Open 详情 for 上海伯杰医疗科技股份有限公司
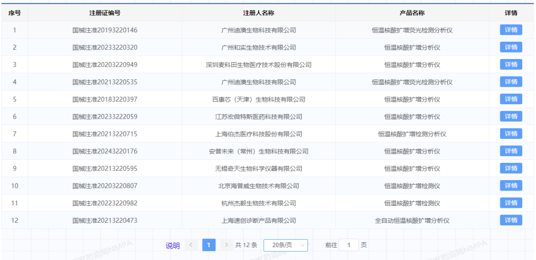The image size is (536, 260). (511, 133)
